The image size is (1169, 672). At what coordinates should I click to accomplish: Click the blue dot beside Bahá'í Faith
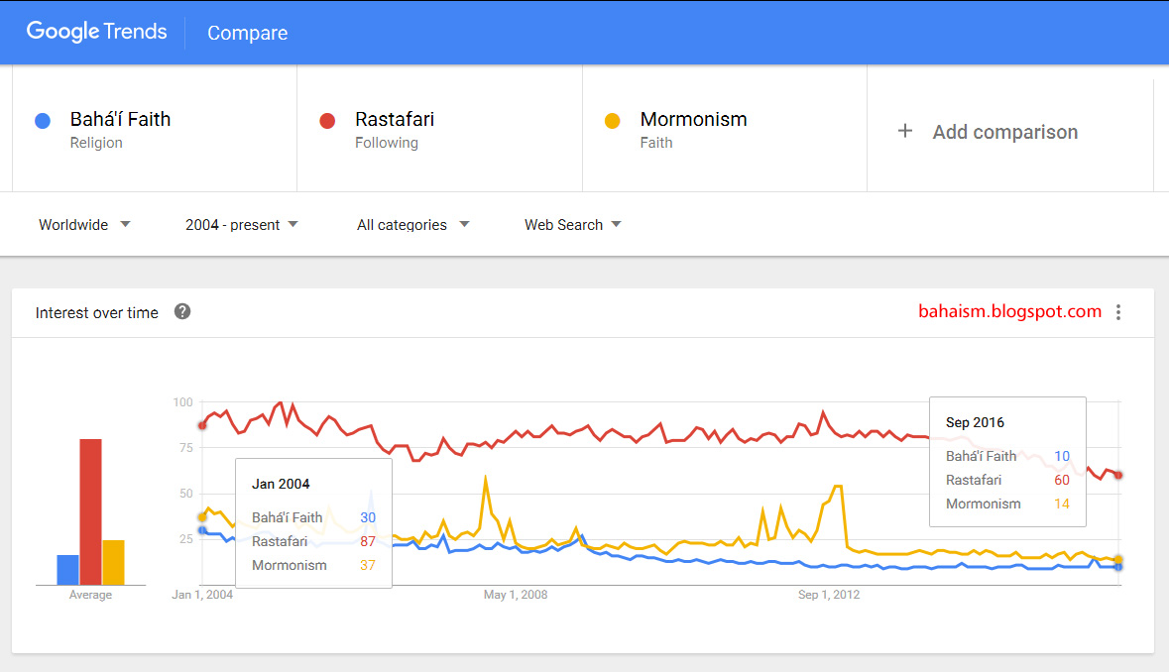coord(43,121)
